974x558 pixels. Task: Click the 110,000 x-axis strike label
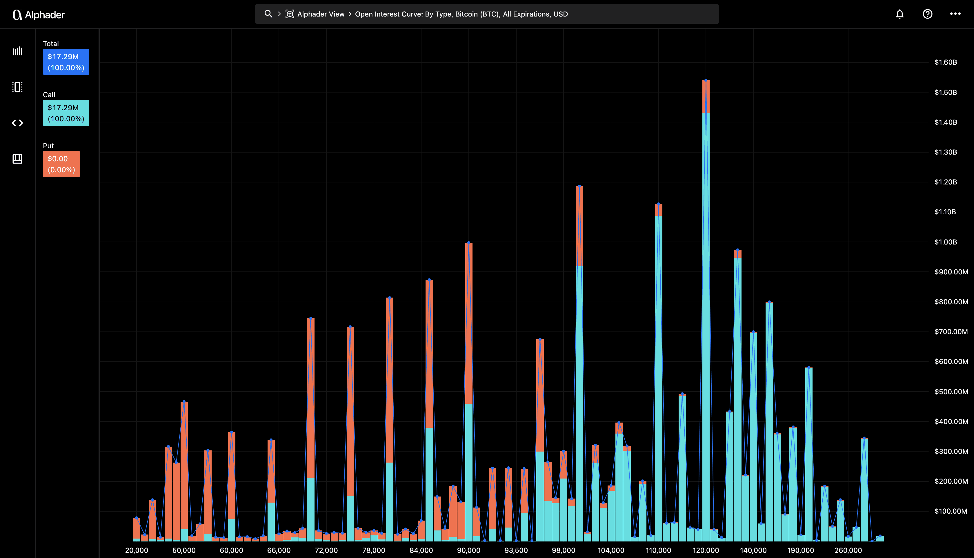coord(658,550)
